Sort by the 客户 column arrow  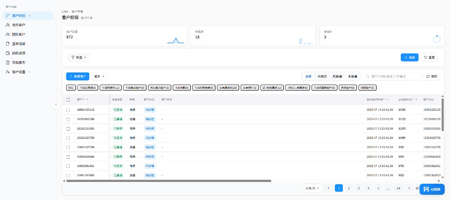[x=87, y=100]
